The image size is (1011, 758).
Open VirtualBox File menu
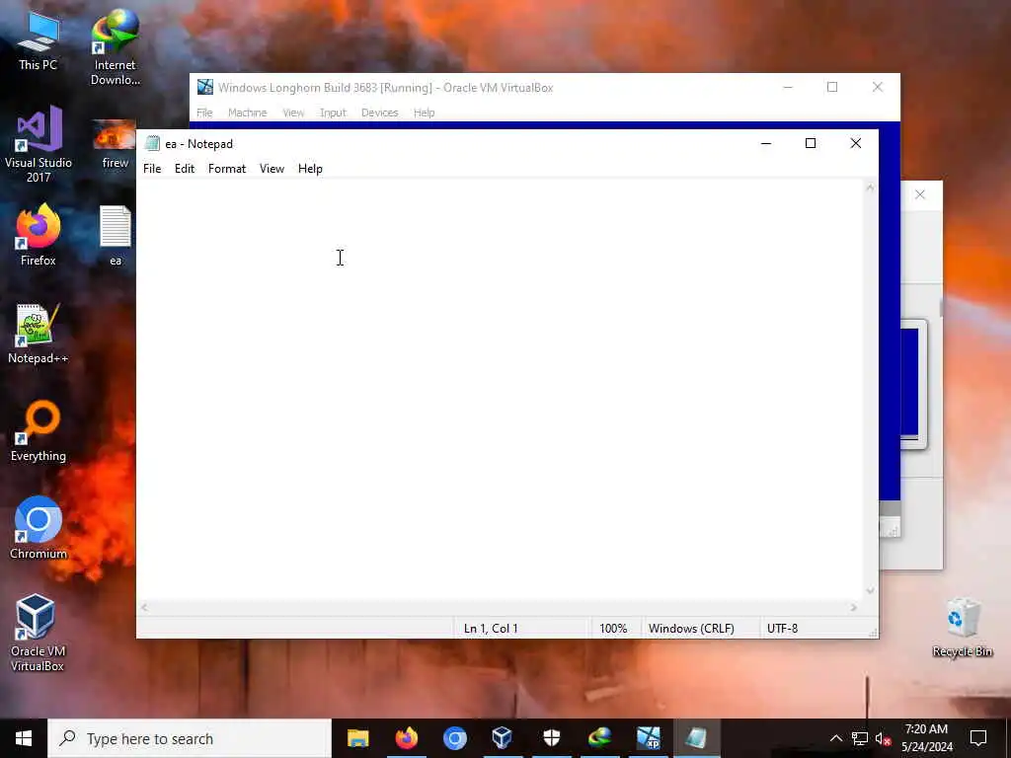(204, 113)
